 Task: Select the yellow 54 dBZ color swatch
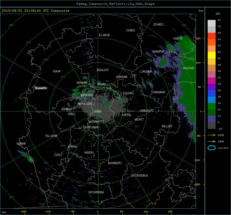click(211, 55)
